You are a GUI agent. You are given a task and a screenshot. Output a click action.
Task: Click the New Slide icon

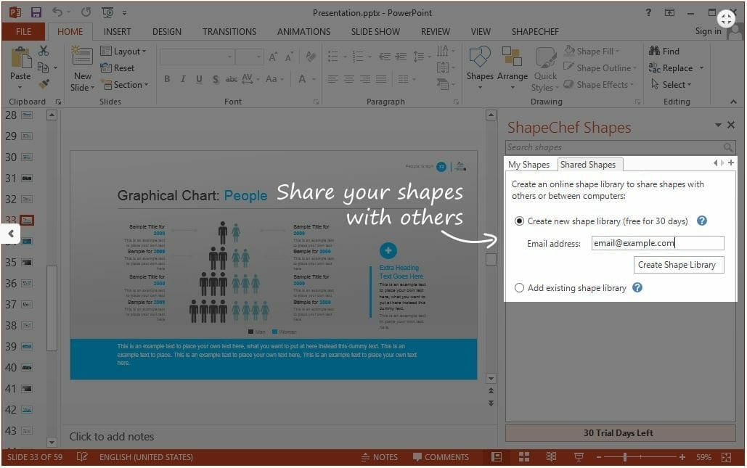click(82, 59)
